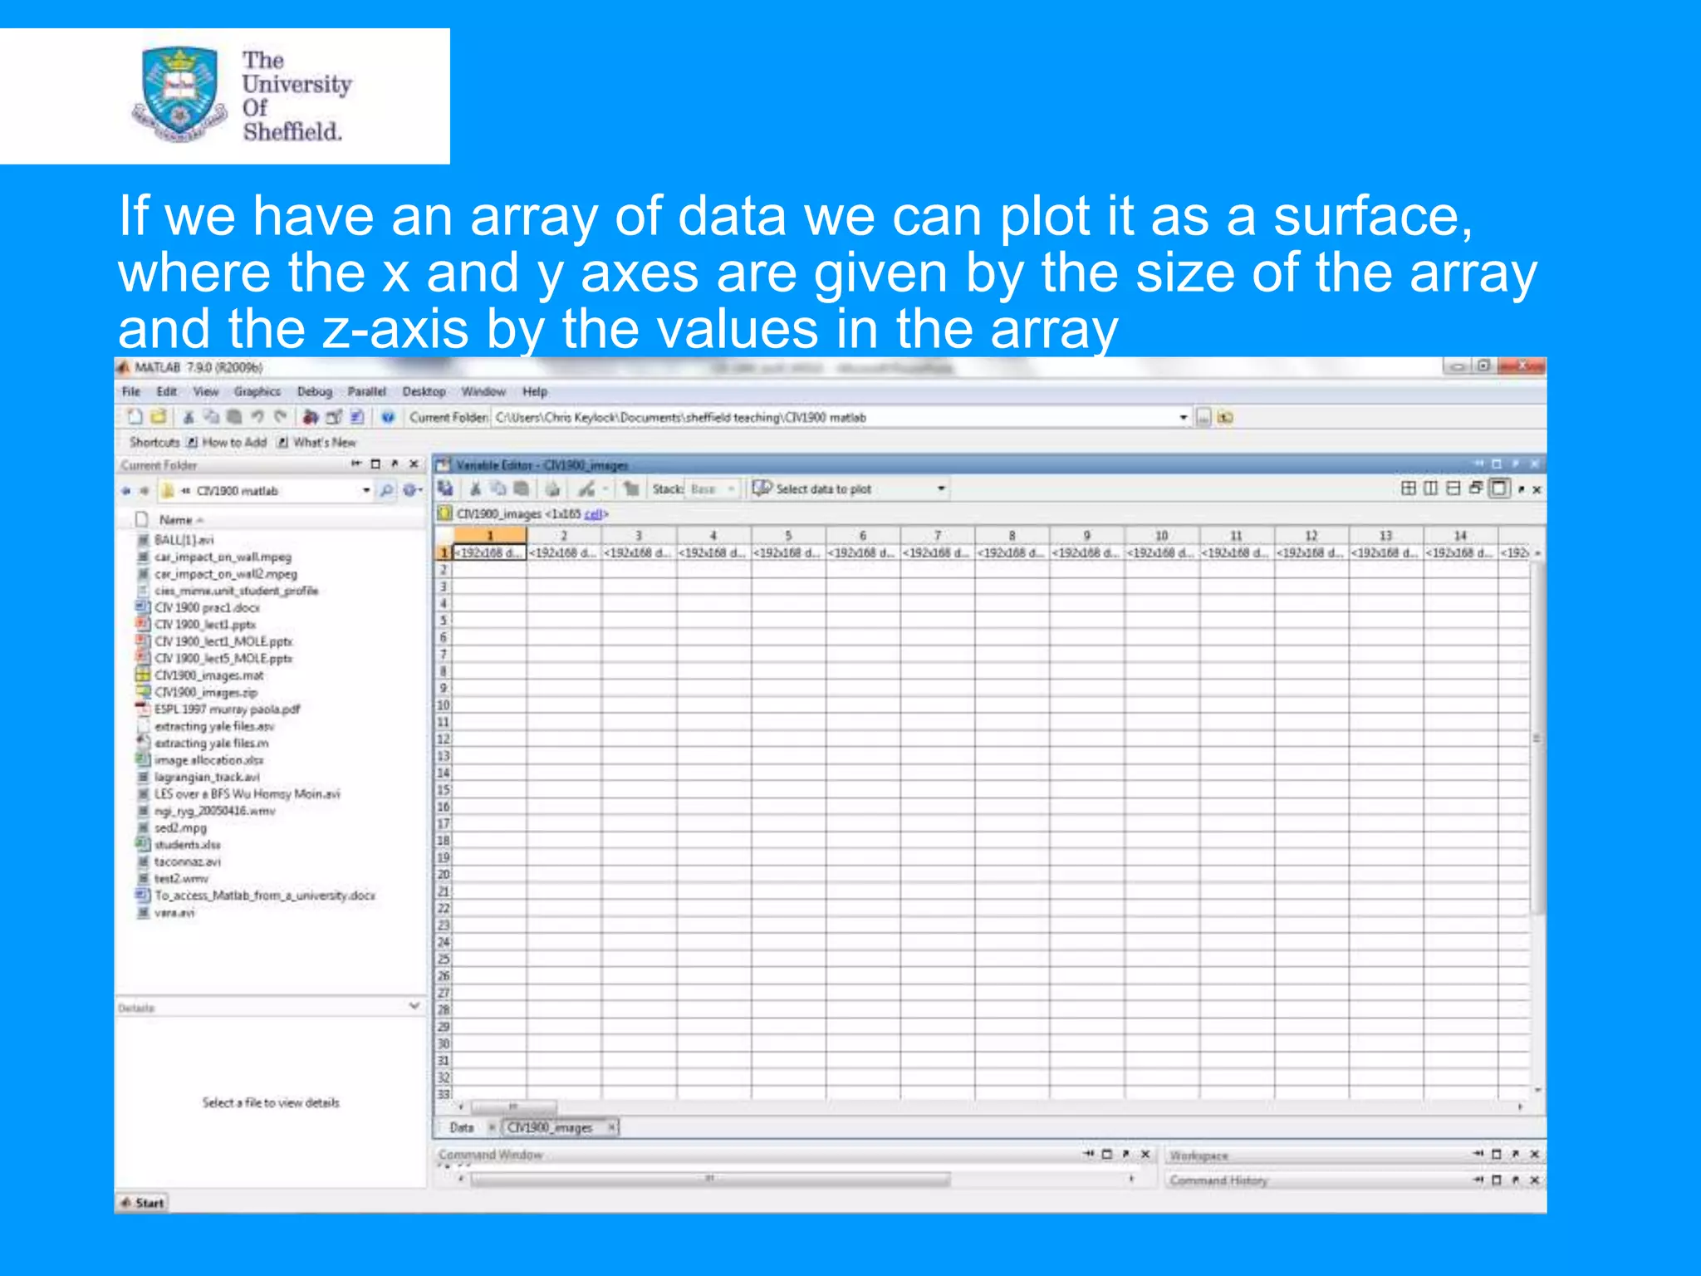Collapse the Details panel chevron
Image resolution: width=1701 pixels, height=1276 pixels.
click(x=414, y=1006)
